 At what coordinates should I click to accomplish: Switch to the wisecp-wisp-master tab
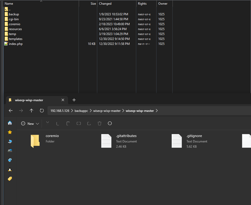[x=37, y=100]
